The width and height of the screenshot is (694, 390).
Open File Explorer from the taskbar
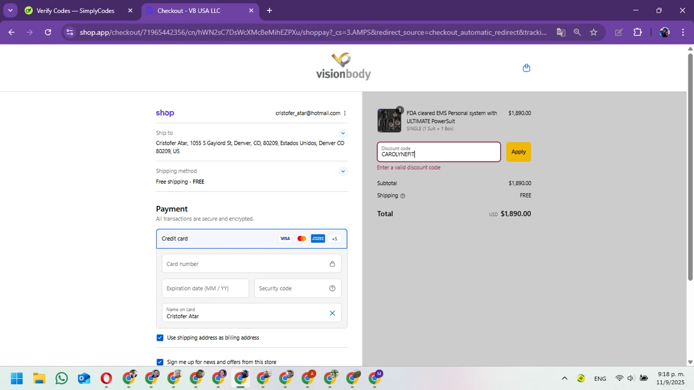click(39, 378)
